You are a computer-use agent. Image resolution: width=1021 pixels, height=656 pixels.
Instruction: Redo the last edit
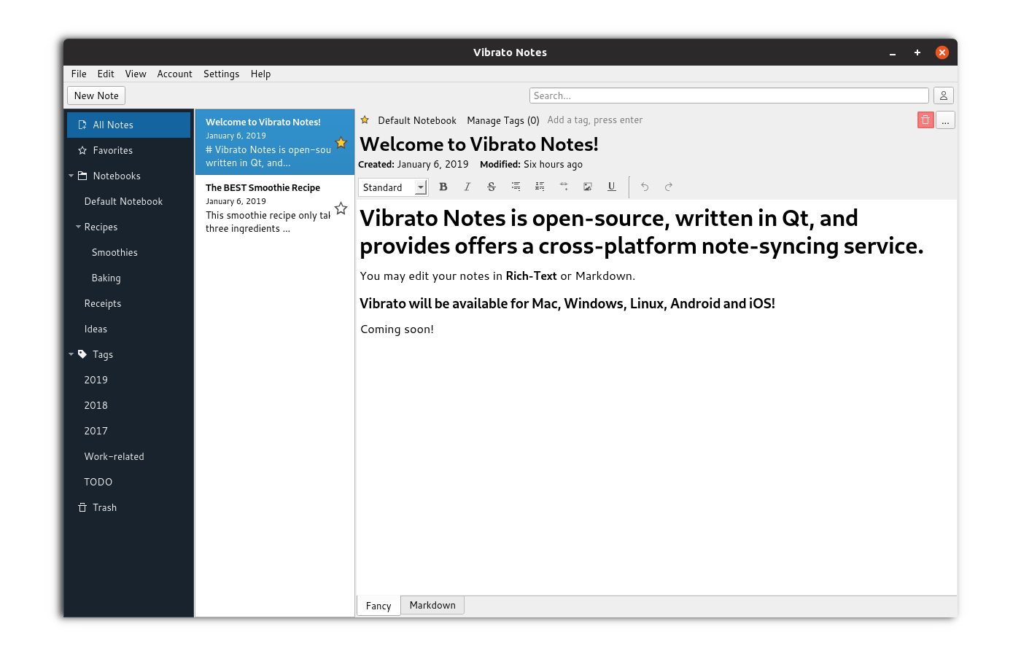pos(669,187)
